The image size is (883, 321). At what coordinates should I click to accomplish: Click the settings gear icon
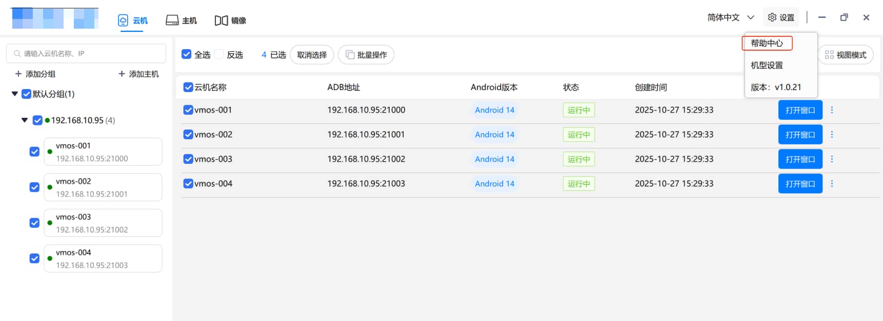772,17
